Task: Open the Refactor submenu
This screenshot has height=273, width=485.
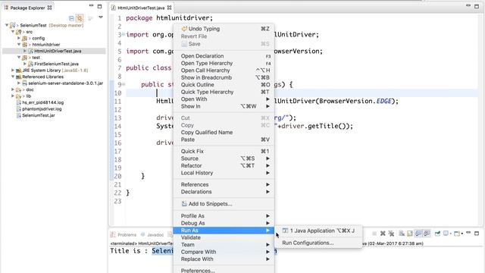Action: click(x=224, y=165)
